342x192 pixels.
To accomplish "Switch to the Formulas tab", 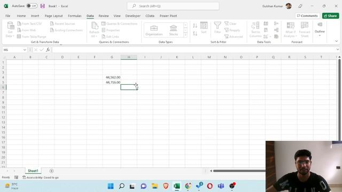I will pyautogui.click(x=75, y=15).
